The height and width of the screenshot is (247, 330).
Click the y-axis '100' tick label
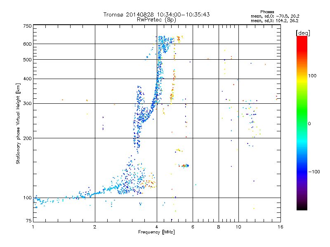tap(27, 198)
